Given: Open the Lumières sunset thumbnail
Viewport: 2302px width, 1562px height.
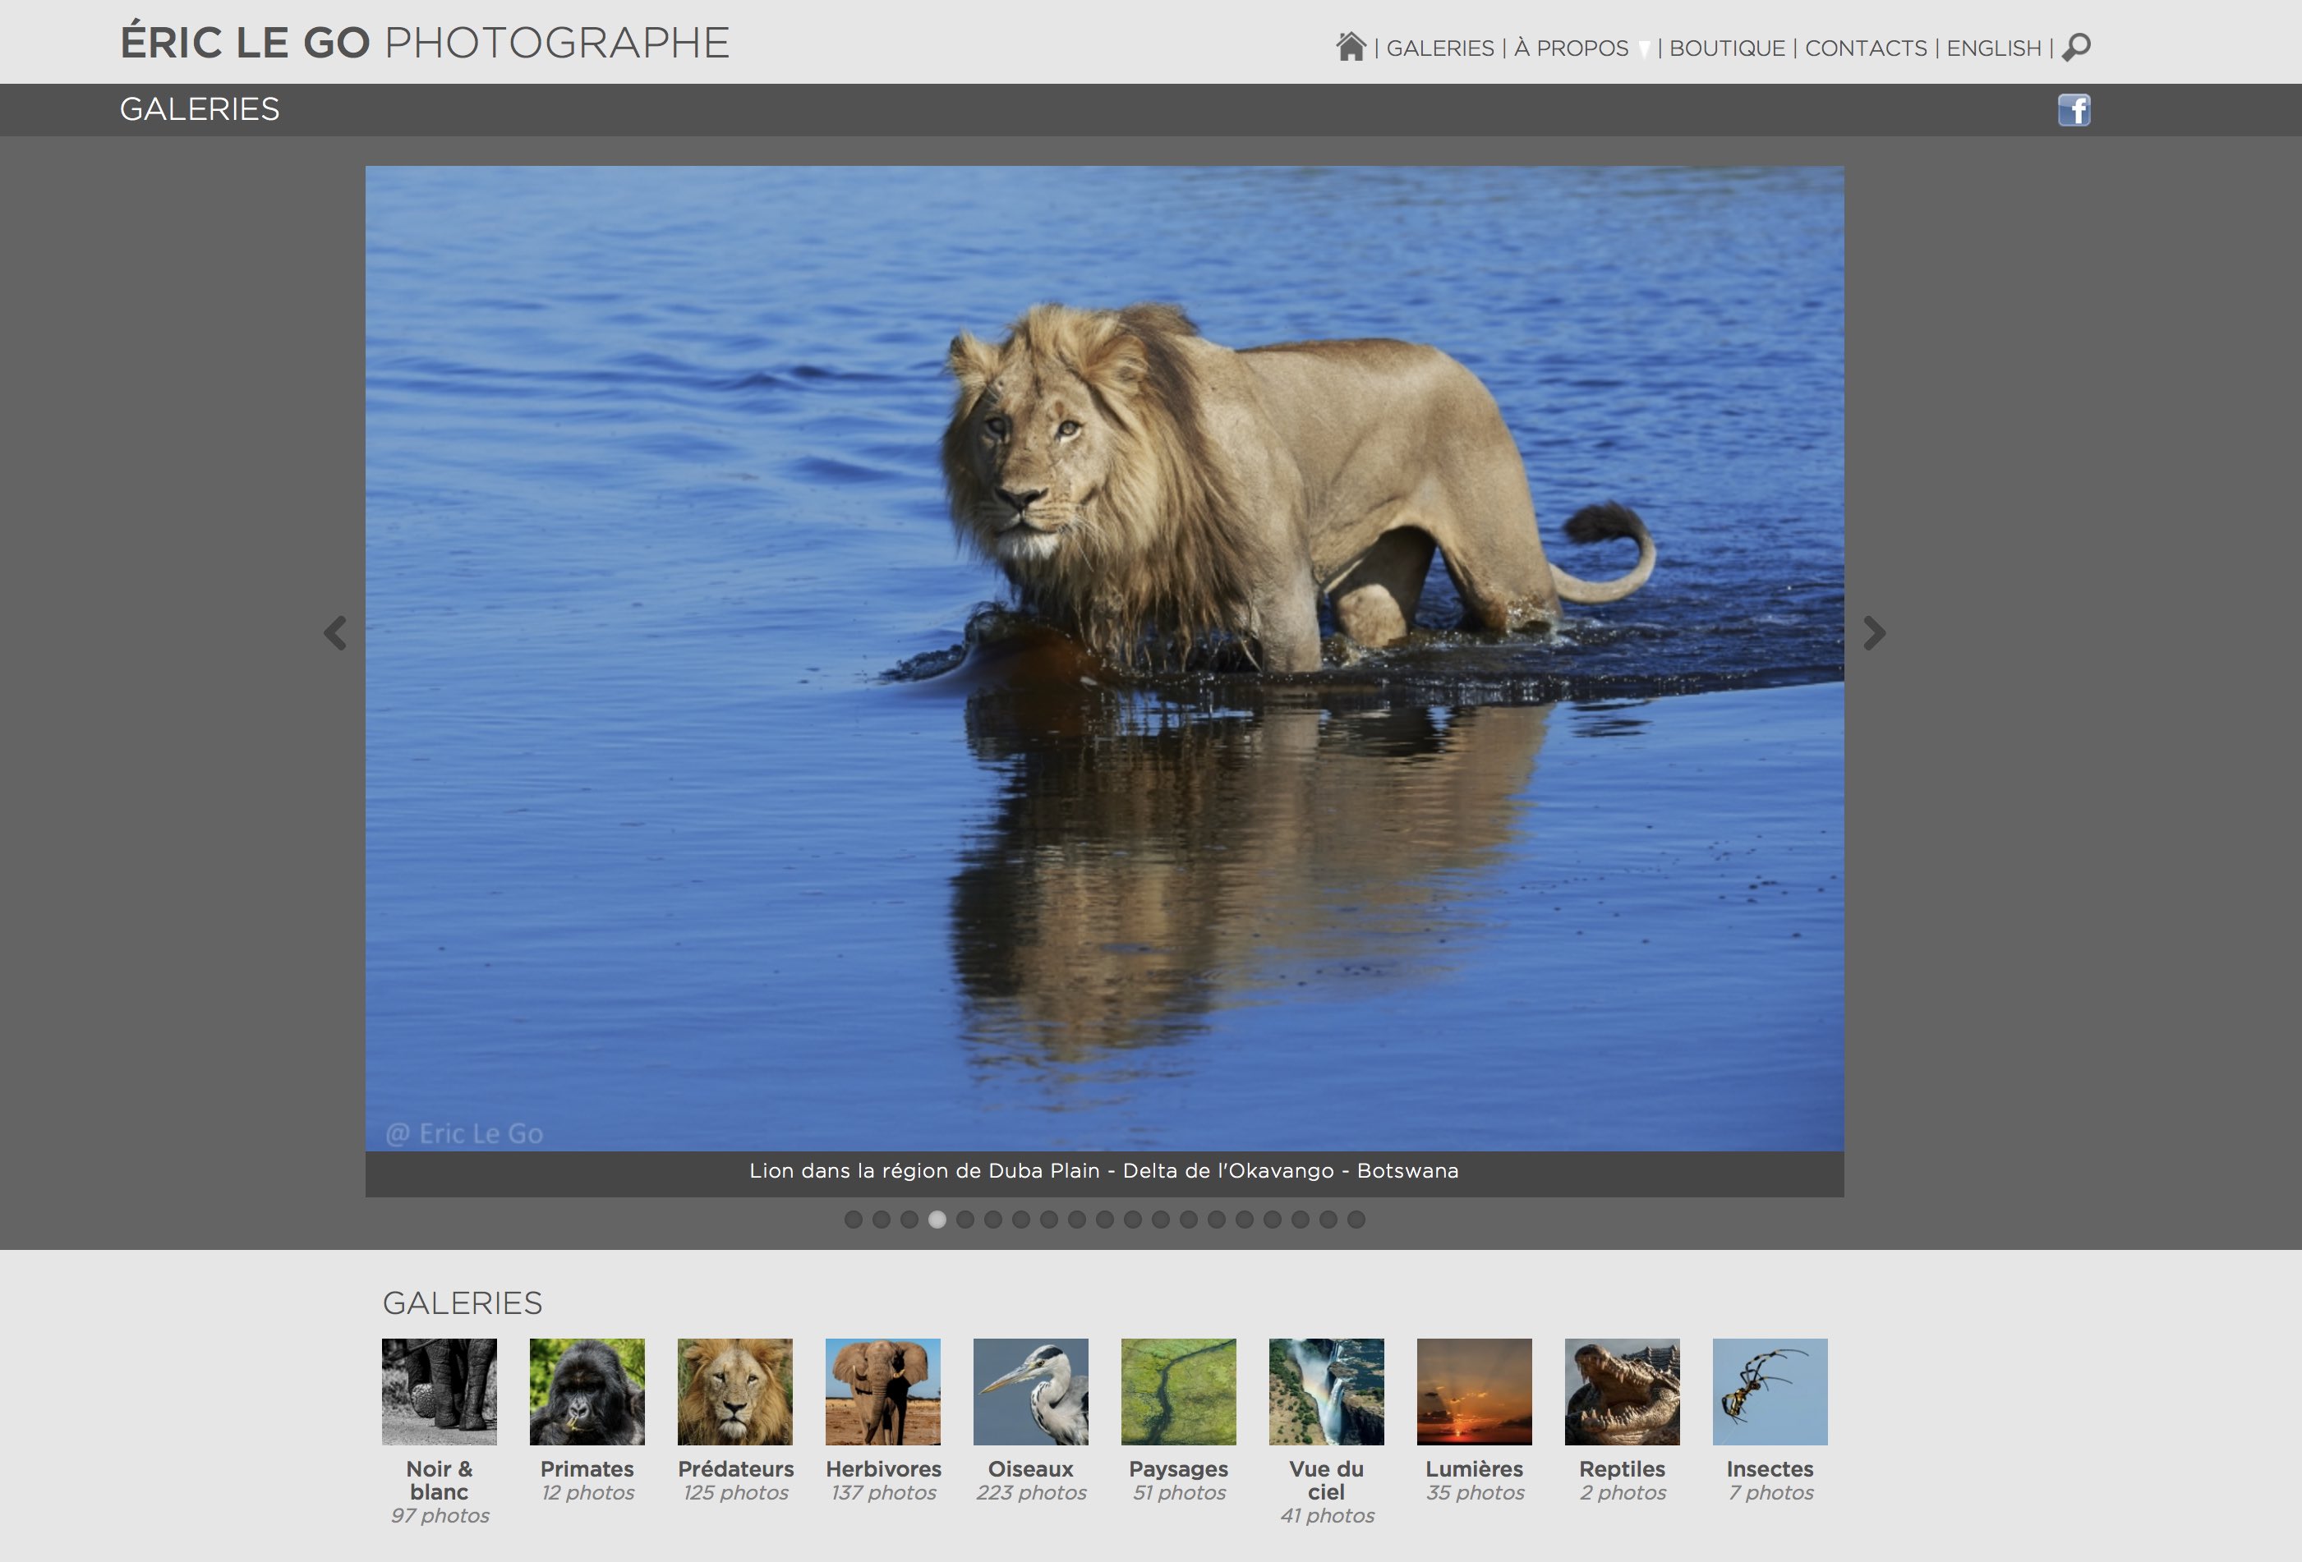Looking at the screenshot, I should [x=1475, y=1392].
